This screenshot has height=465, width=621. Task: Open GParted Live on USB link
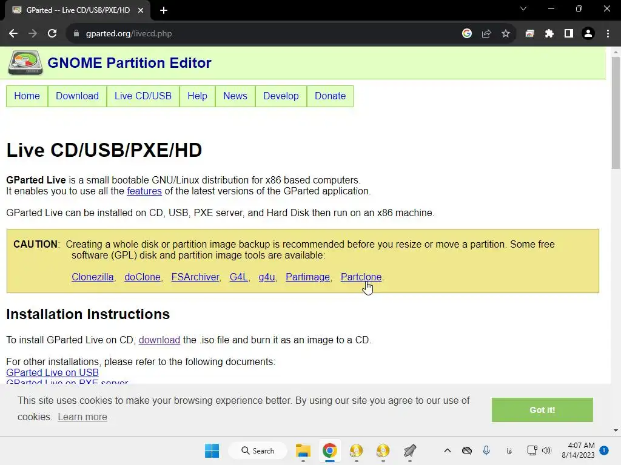coord(52,372)
